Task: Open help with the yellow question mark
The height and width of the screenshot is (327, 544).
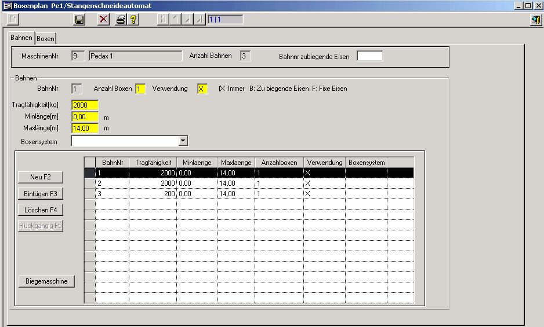Action: 133,20
